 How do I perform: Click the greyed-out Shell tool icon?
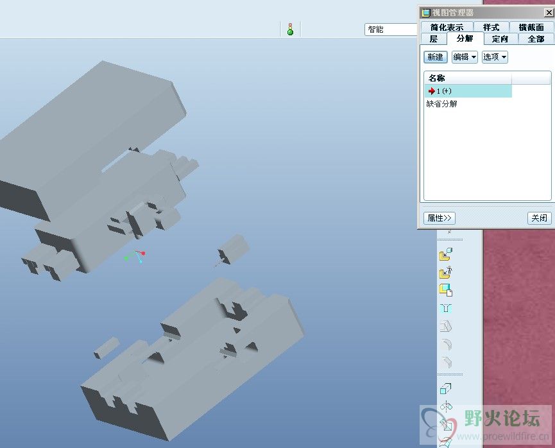[446, 326]
